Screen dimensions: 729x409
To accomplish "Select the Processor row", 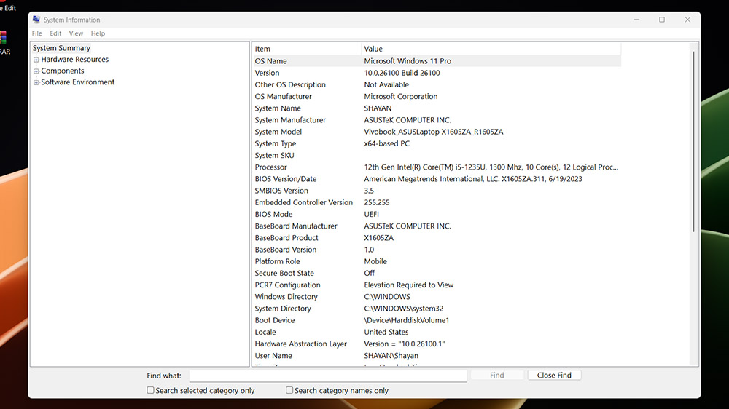I will (x=437, y=167).
